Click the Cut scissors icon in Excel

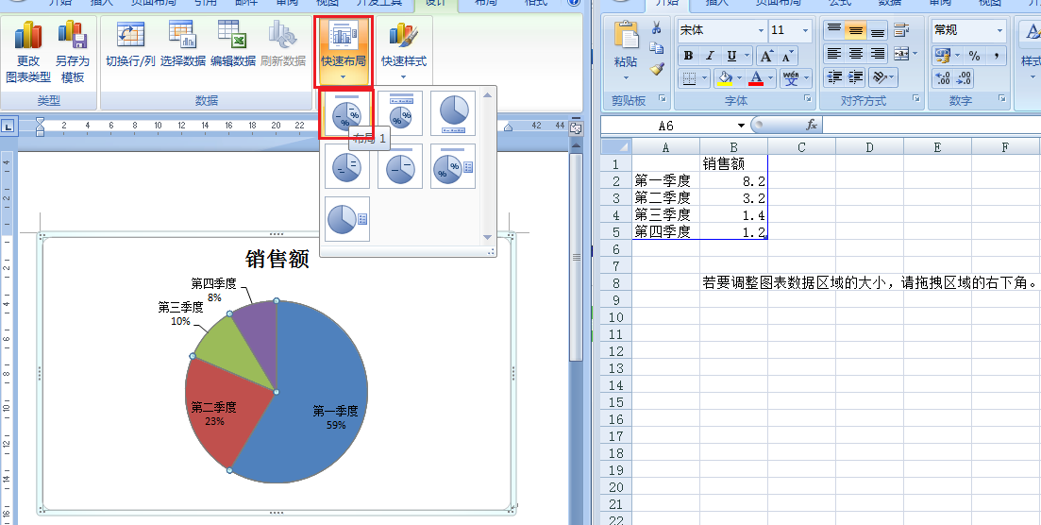click(657, 28)
